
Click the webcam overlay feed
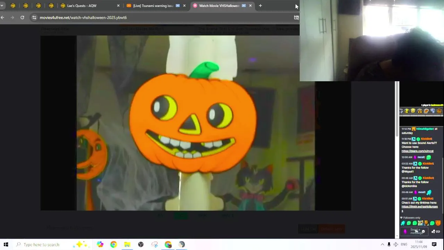[x=372, y=41]
